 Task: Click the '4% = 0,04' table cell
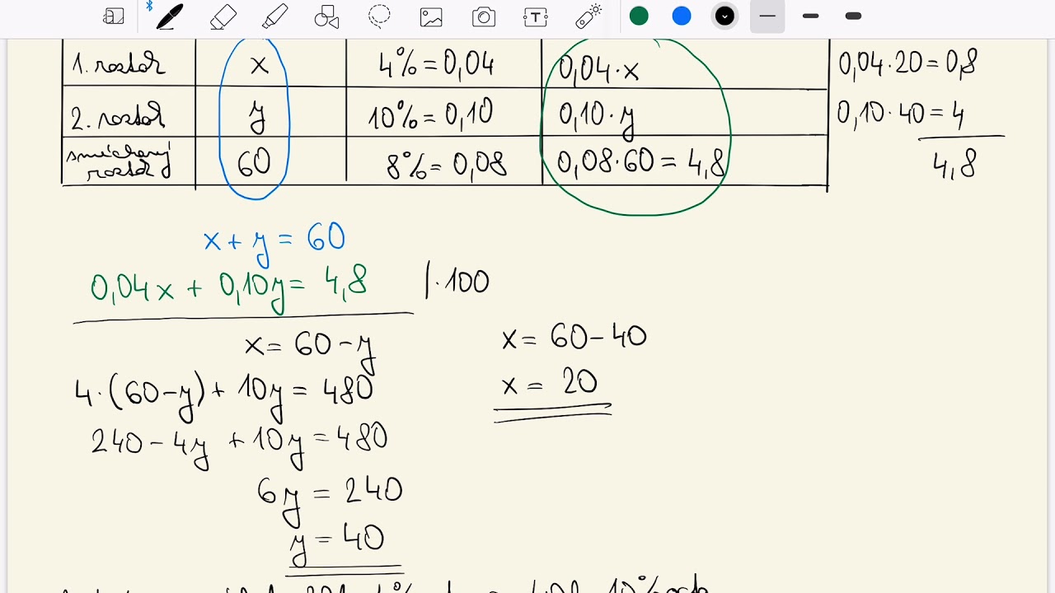[436, 64]
